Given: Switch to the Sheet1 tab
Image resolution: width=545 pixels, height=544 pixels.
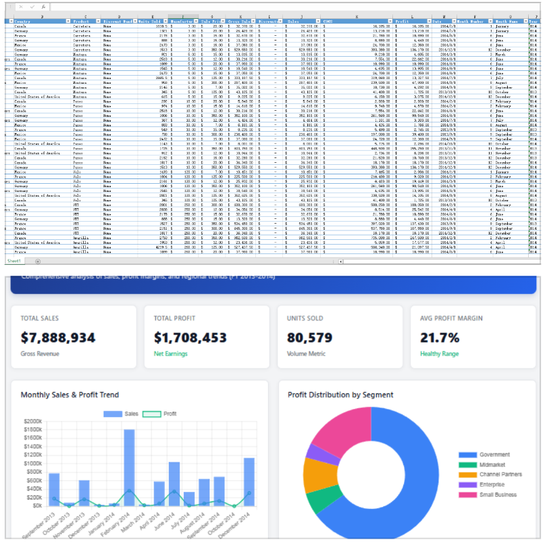Looking at the screenshot, I should [14, 261].
